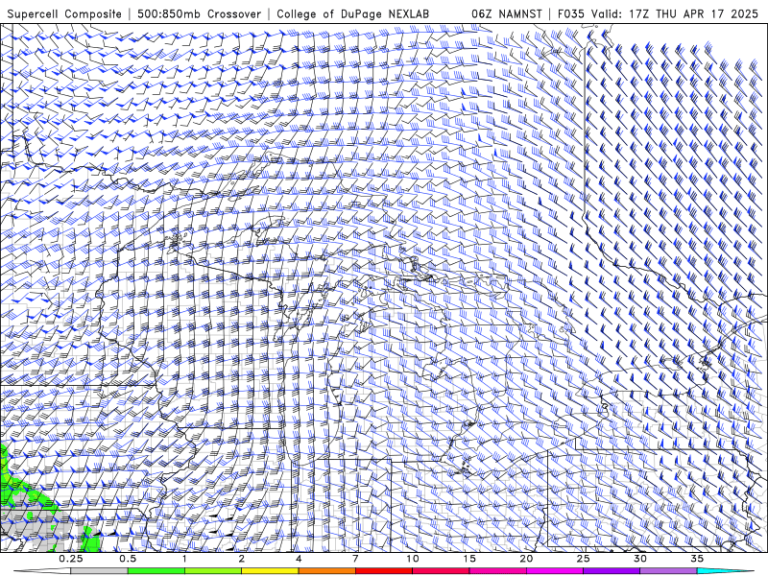Pick the magenta 20–25 colorbar segment
Viewport: 768px width, 576px height.
coord(555,570)
